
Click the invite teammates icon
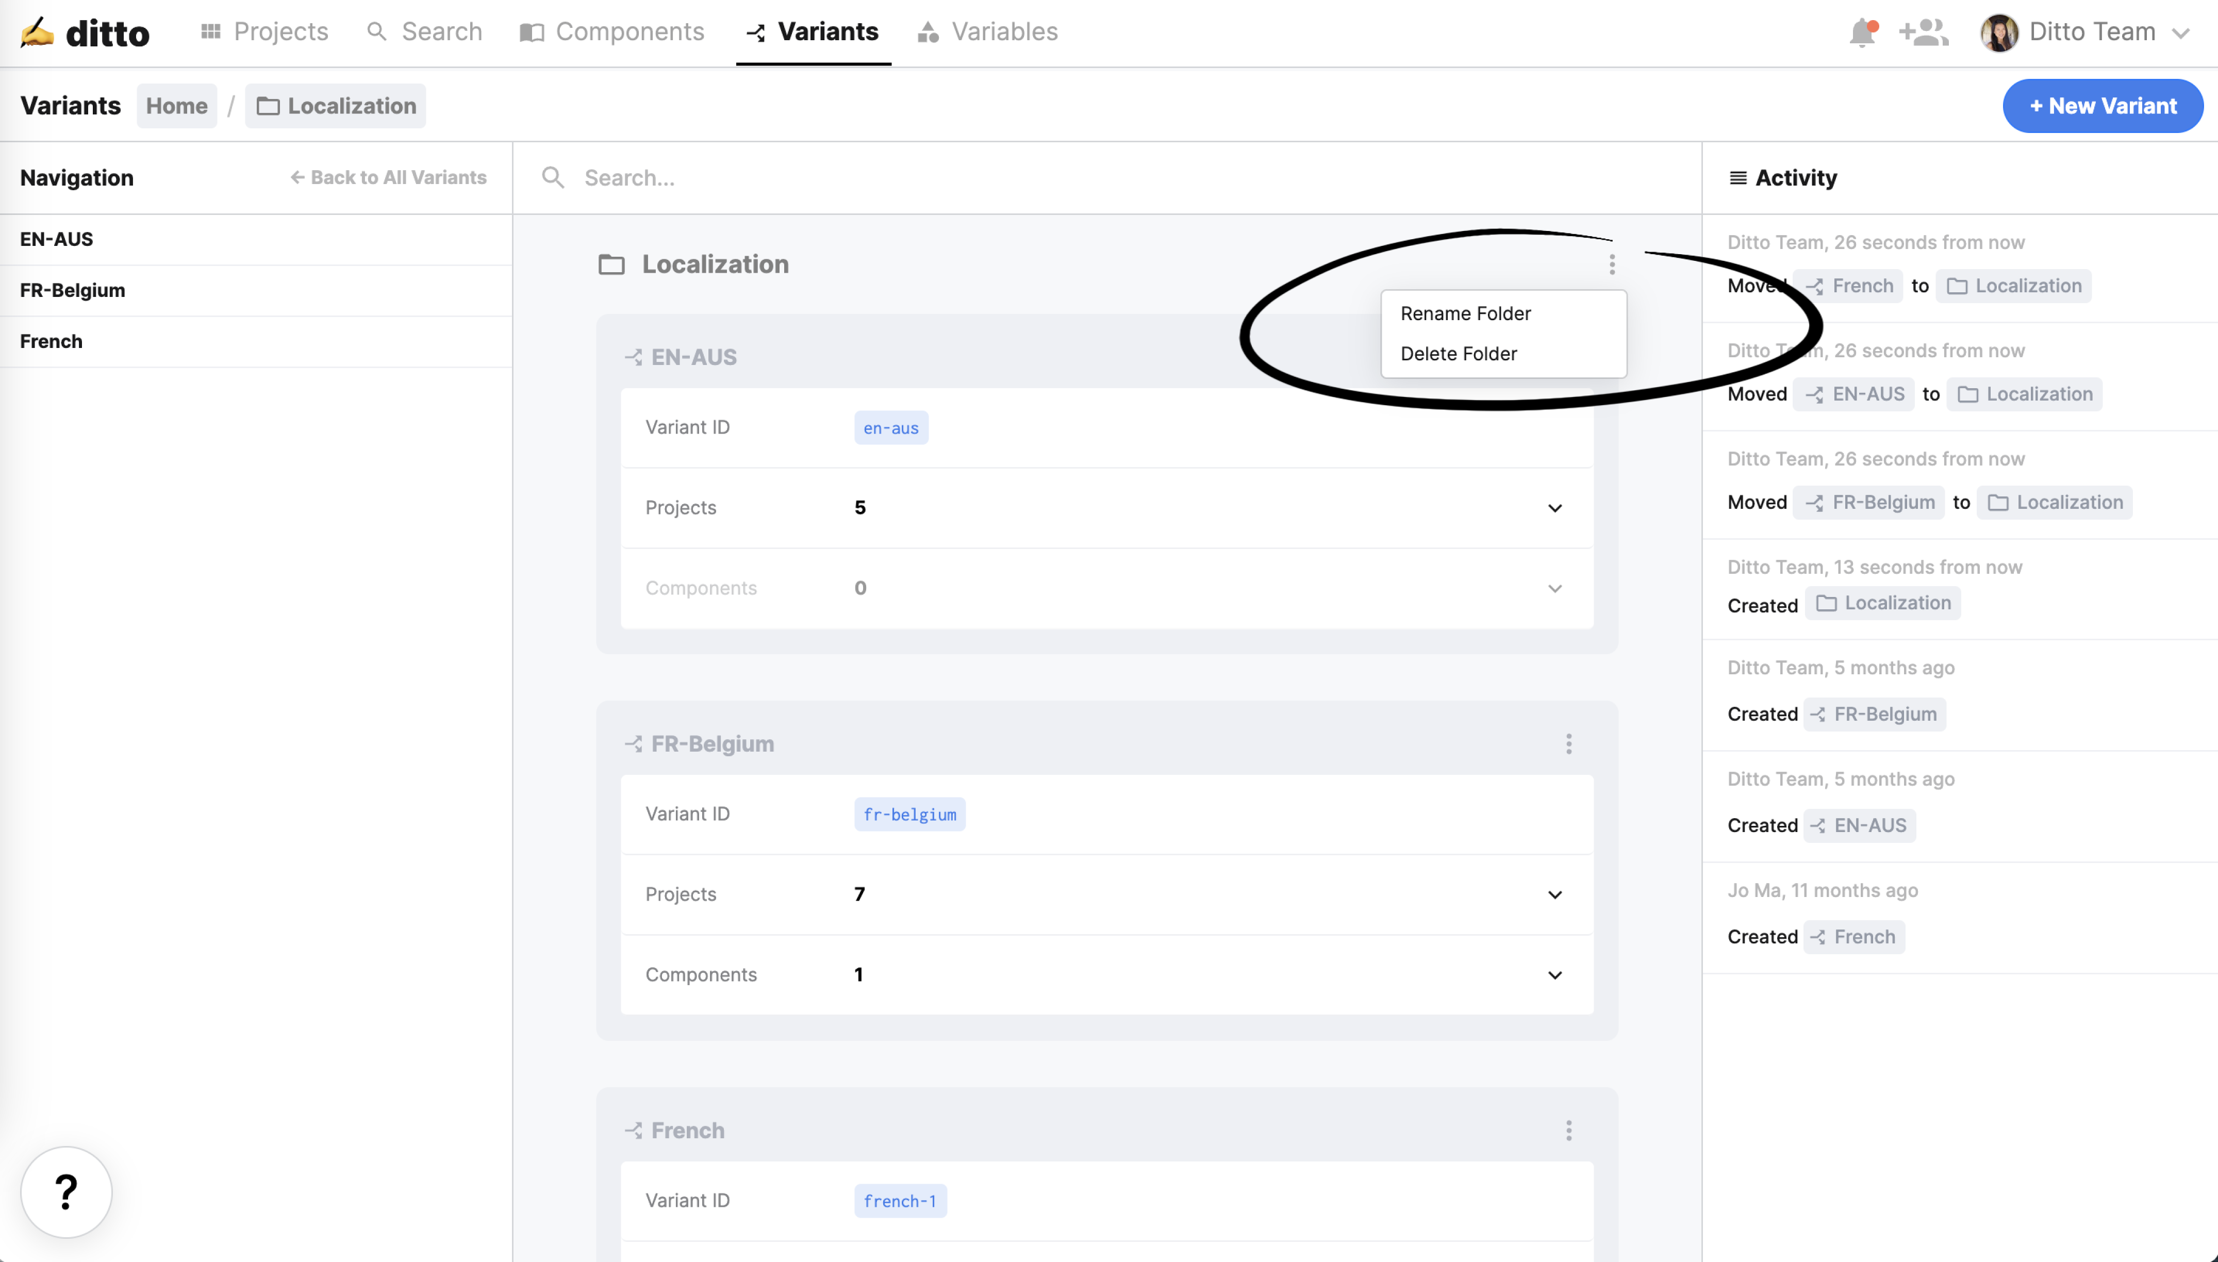coord(1923,33)
